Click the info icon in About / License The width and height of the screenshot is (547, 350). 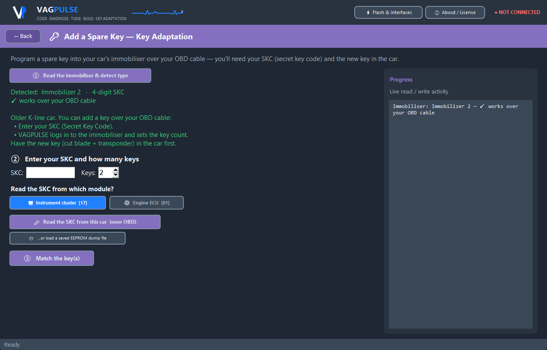click(437, 12)
